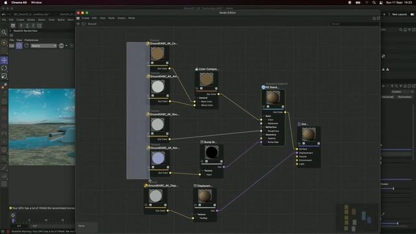Open the Node Editor Node menu
The height and width of the screenshot is (234, 416).
(111, 18)
